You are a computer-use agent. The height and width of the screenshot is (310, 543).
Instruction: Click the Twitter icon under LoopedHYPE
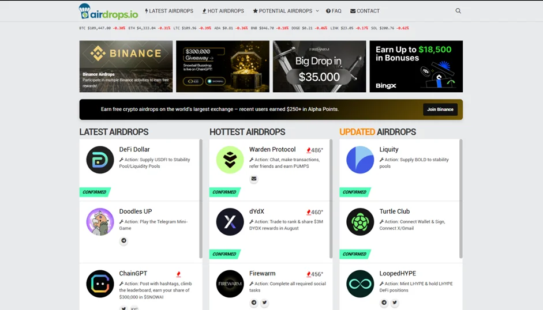(395, 303)
